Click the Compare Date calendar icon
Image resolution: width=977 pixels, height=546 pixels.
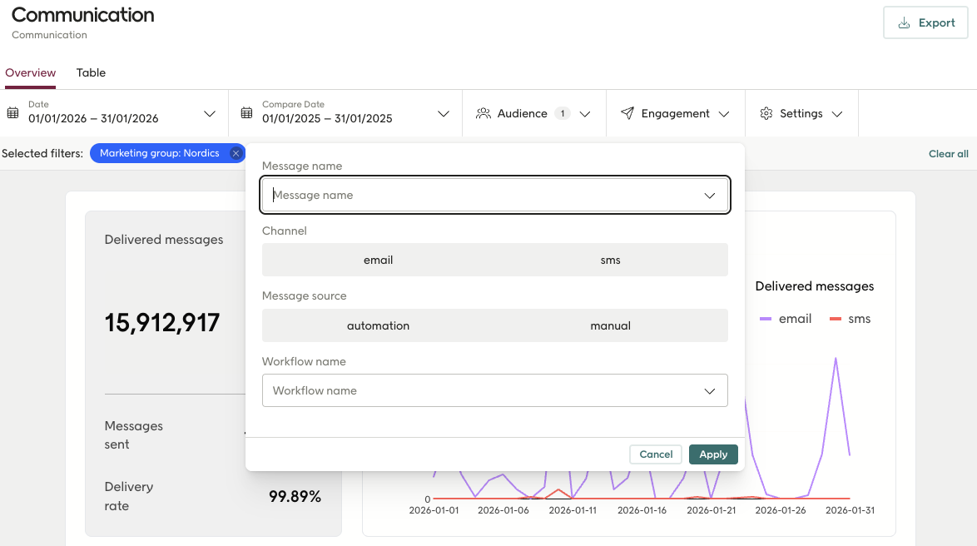tap(246, 112)
